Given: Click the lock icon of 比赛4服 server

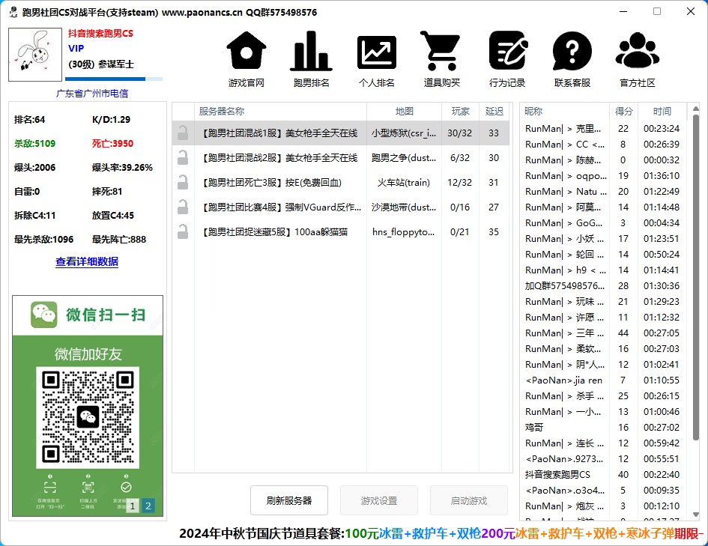Looking at the screenshot, I should click(183, 207).
